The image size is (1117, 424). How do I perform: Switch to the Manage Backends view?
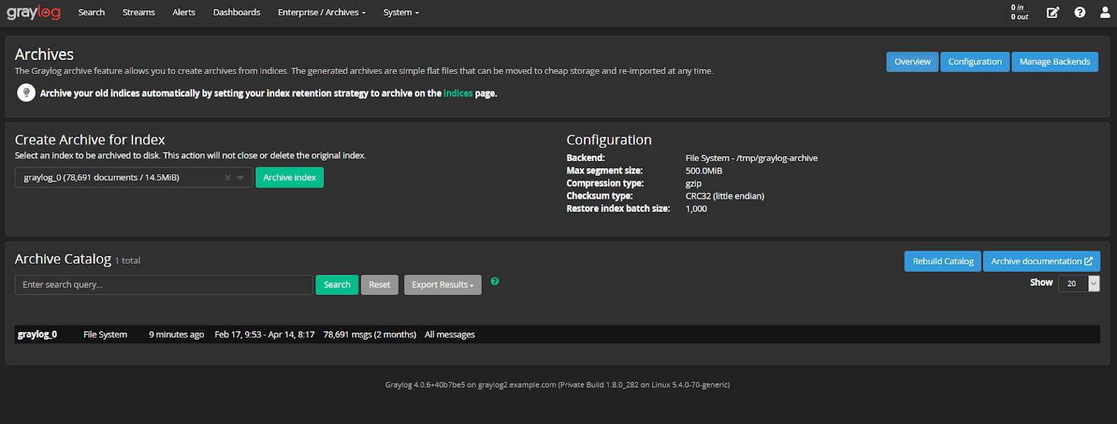(x=1054, y=62)
